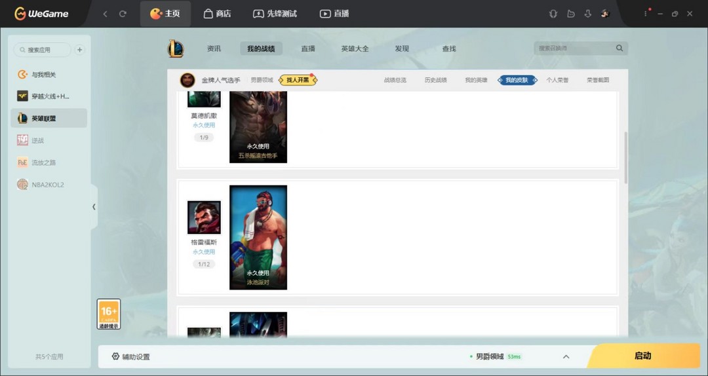Click the microphone voice icon in the title bar
This screenshot has height=376, width=708.
point(553,14)
